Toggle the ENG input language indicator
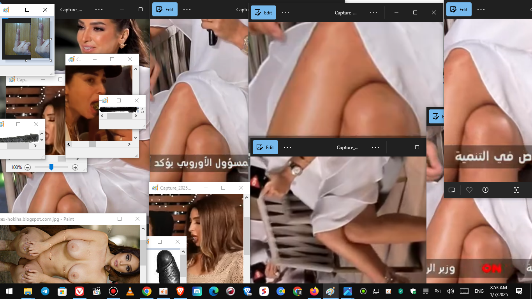 [x=479, y=291]
